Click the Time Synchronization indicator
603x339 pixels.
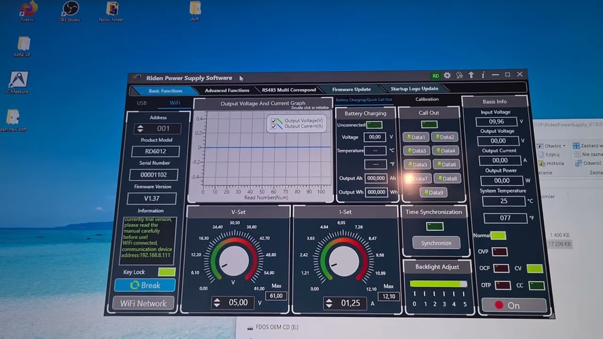(x=434, y=226)
